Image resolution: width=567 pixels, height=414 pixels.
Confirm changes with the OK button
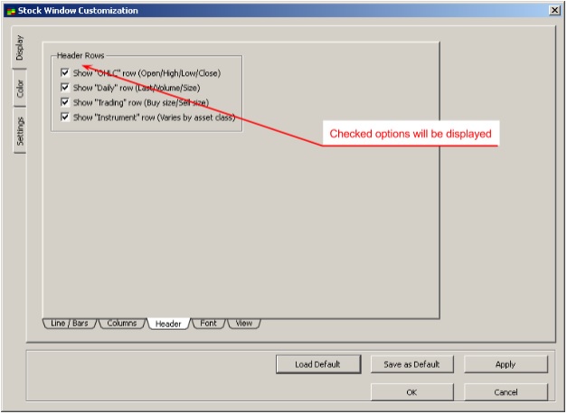pyautogui.click(x=411, y=392)
